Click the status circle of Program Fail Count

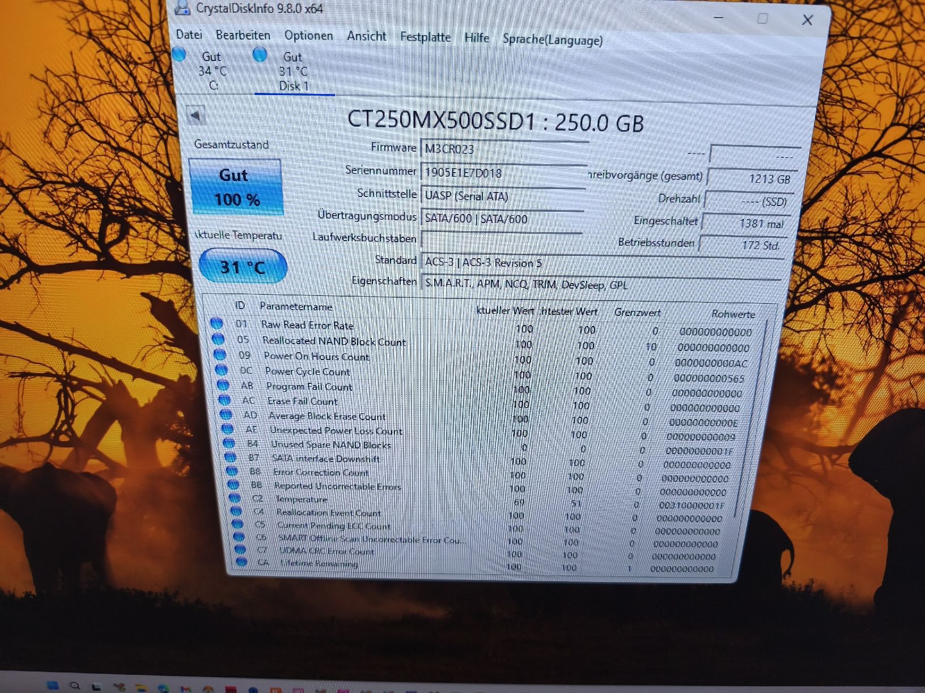tap(223, 385)
